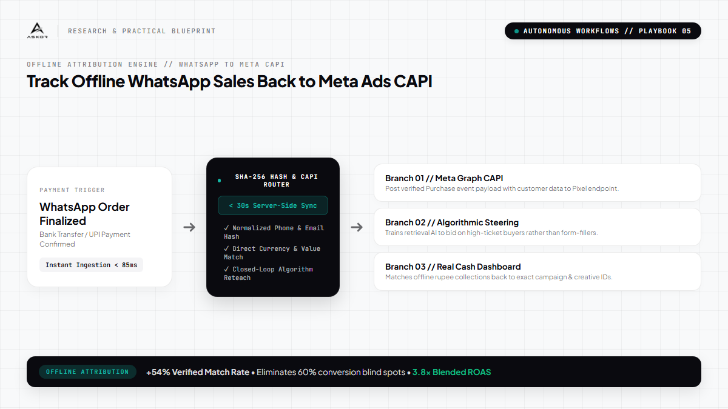Click the headline Track Offline WhatsApp Sales
The height and width of the screenshot is (409, 728).
229,81
